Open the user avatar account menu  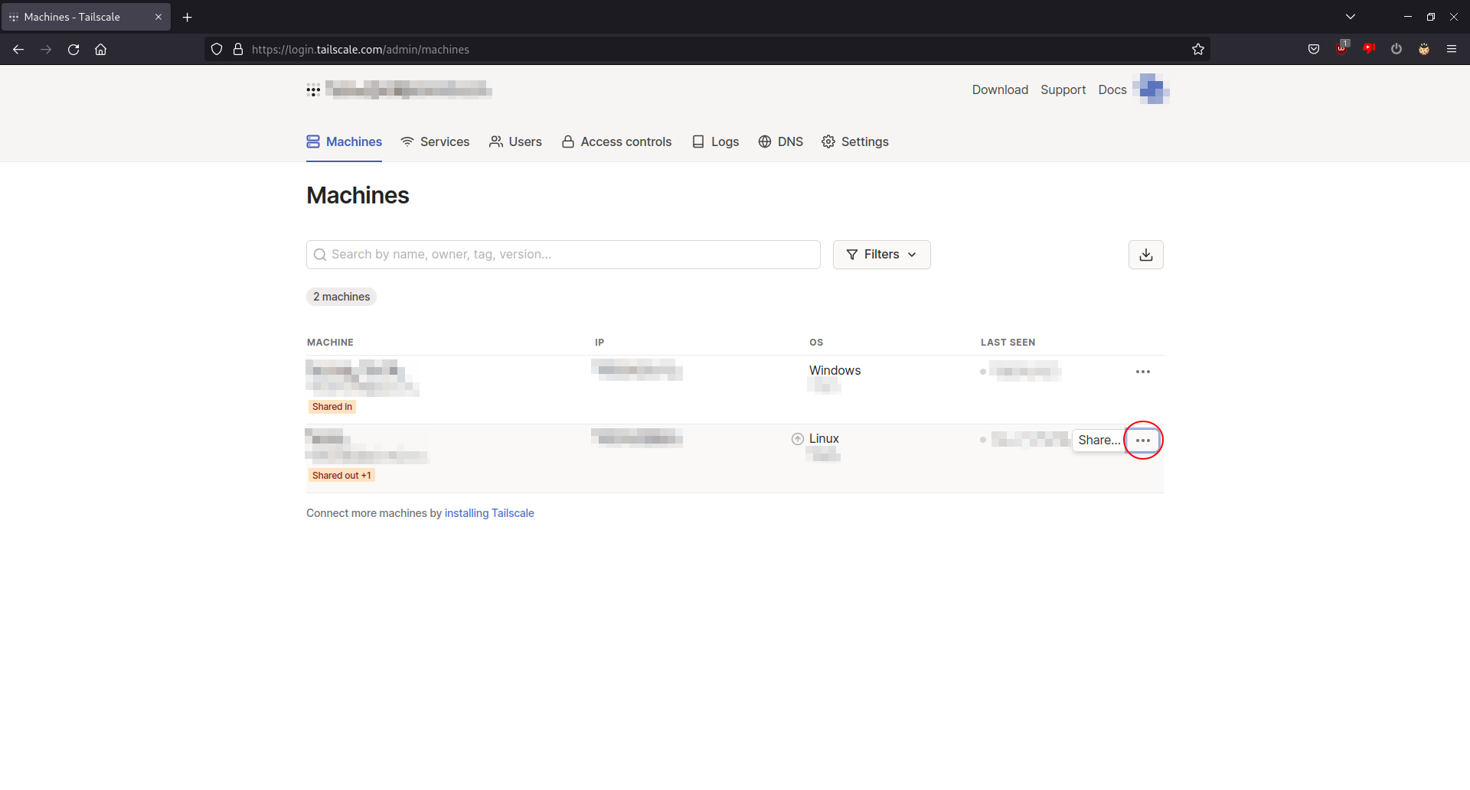pos(1151,89)
